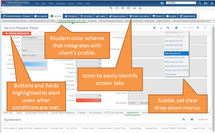
Task: Click the globe icon in the top toolbar
Action: (x=122, y=8)
